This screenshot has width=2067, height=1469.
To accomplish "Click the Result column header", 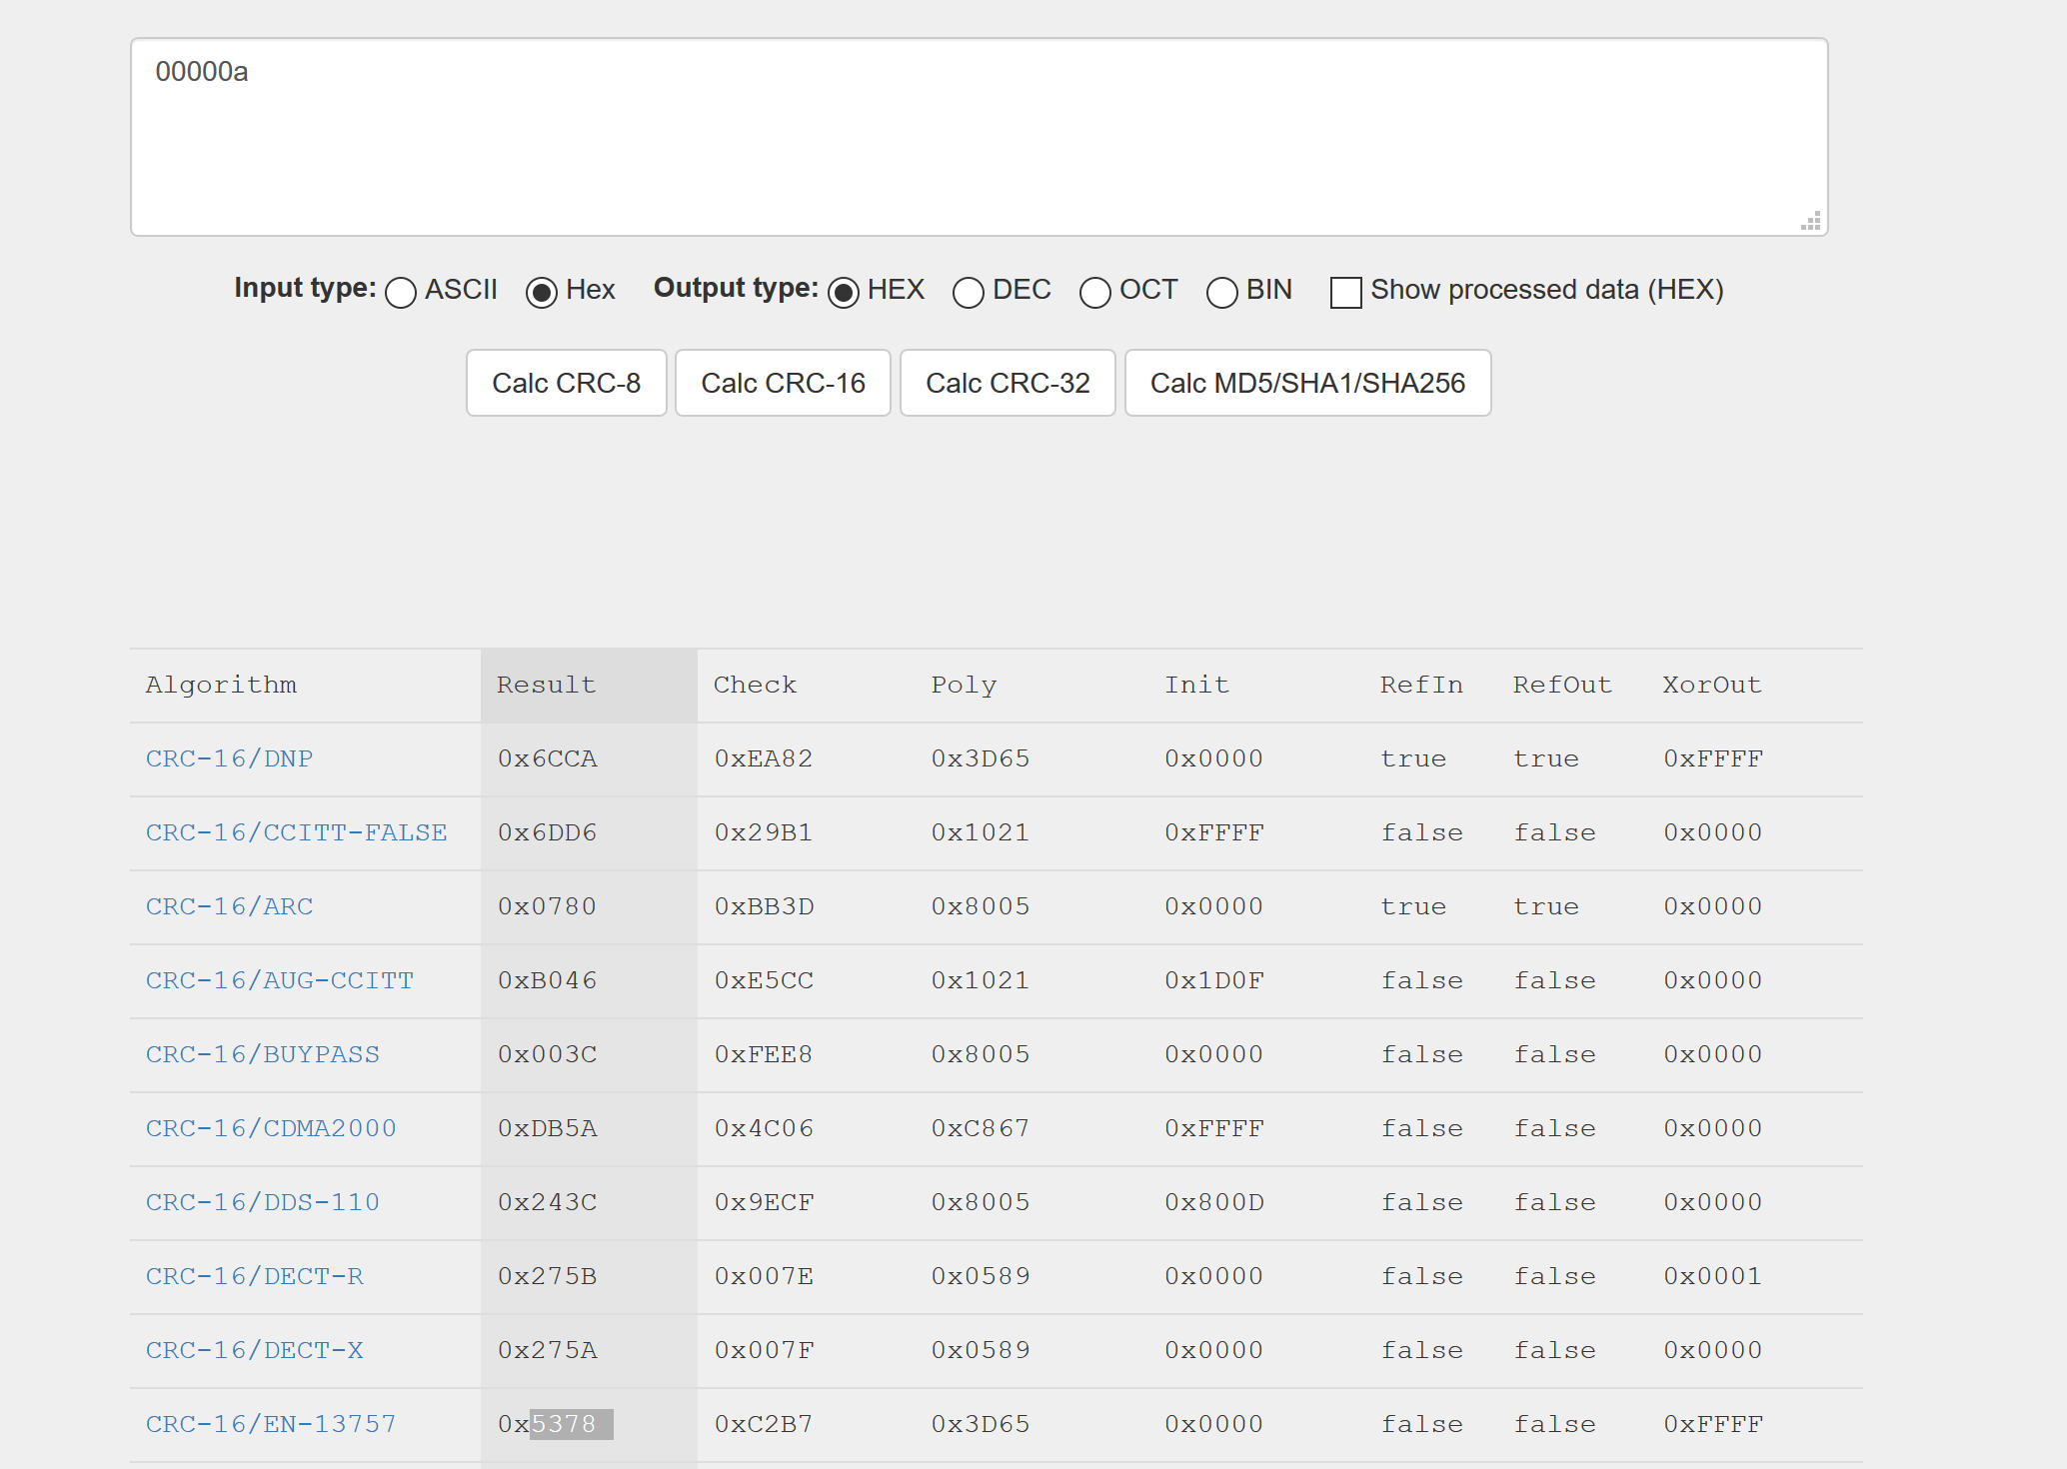I will pos(547,685).
